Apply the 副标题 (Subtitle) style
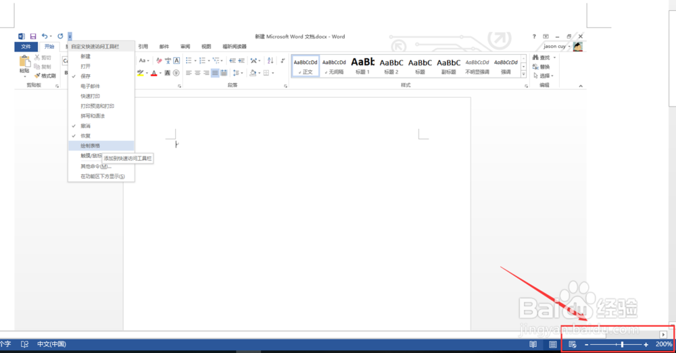The image size is (676, 353). 448,66
